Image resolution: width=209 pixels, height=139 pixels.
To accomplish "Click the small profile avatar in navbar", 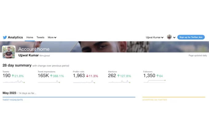I will click(169, 37).
